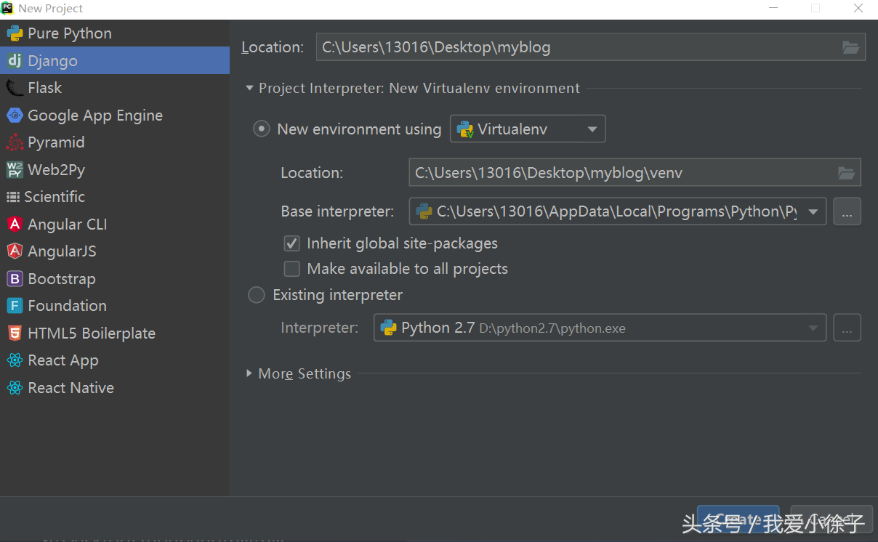
Task: Click ellipsis button beside Base interpreter
Action: (847, 211)
